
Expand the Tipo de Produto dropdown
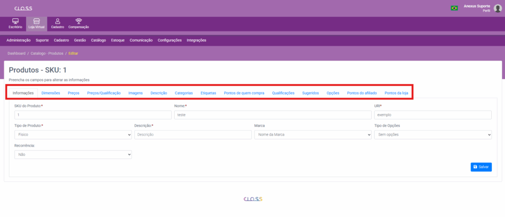point(73,134)
